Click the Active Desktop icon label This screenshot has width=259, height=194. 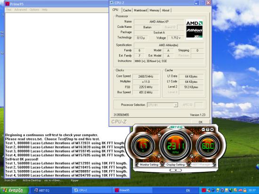click(32, 180)
